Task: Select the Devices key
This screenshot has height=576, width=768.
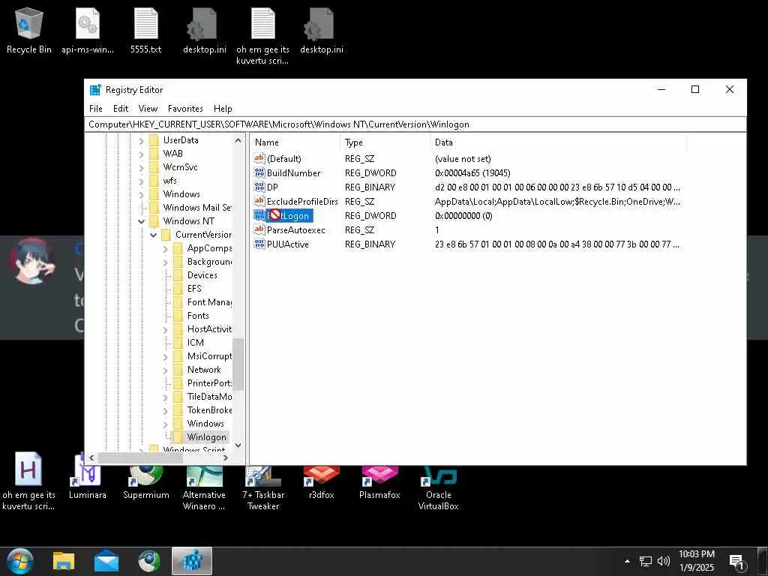Action: coord(202,275)
